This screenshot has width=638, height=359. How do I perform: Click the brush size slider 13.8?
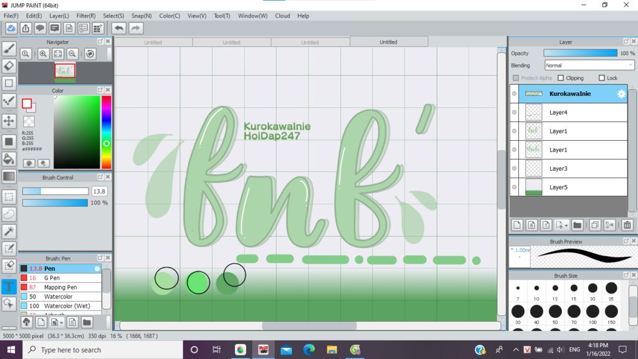(55, 191)
